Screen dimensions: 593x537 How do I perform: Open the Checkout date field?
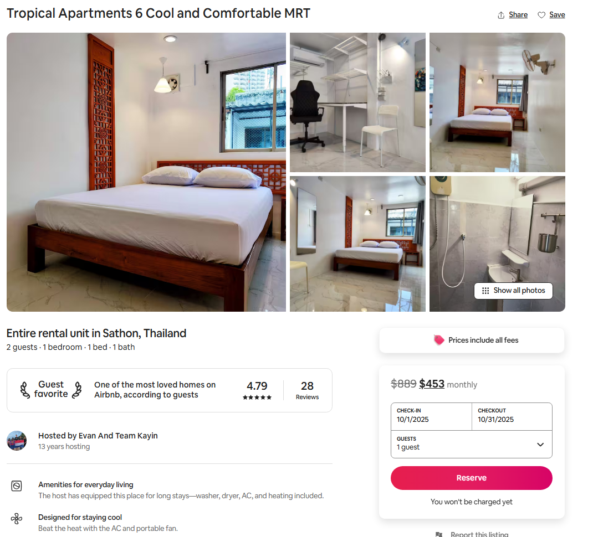pos(512,416)
